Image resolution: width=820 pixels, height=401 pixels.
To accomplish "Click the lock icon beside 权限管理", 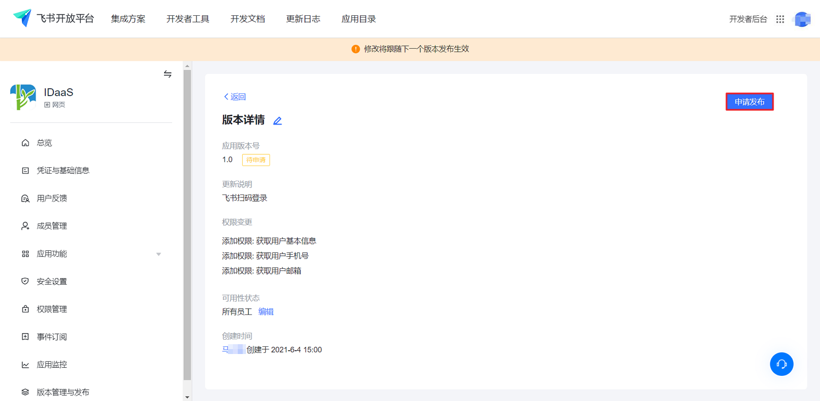I will click(x=25, y=309).
